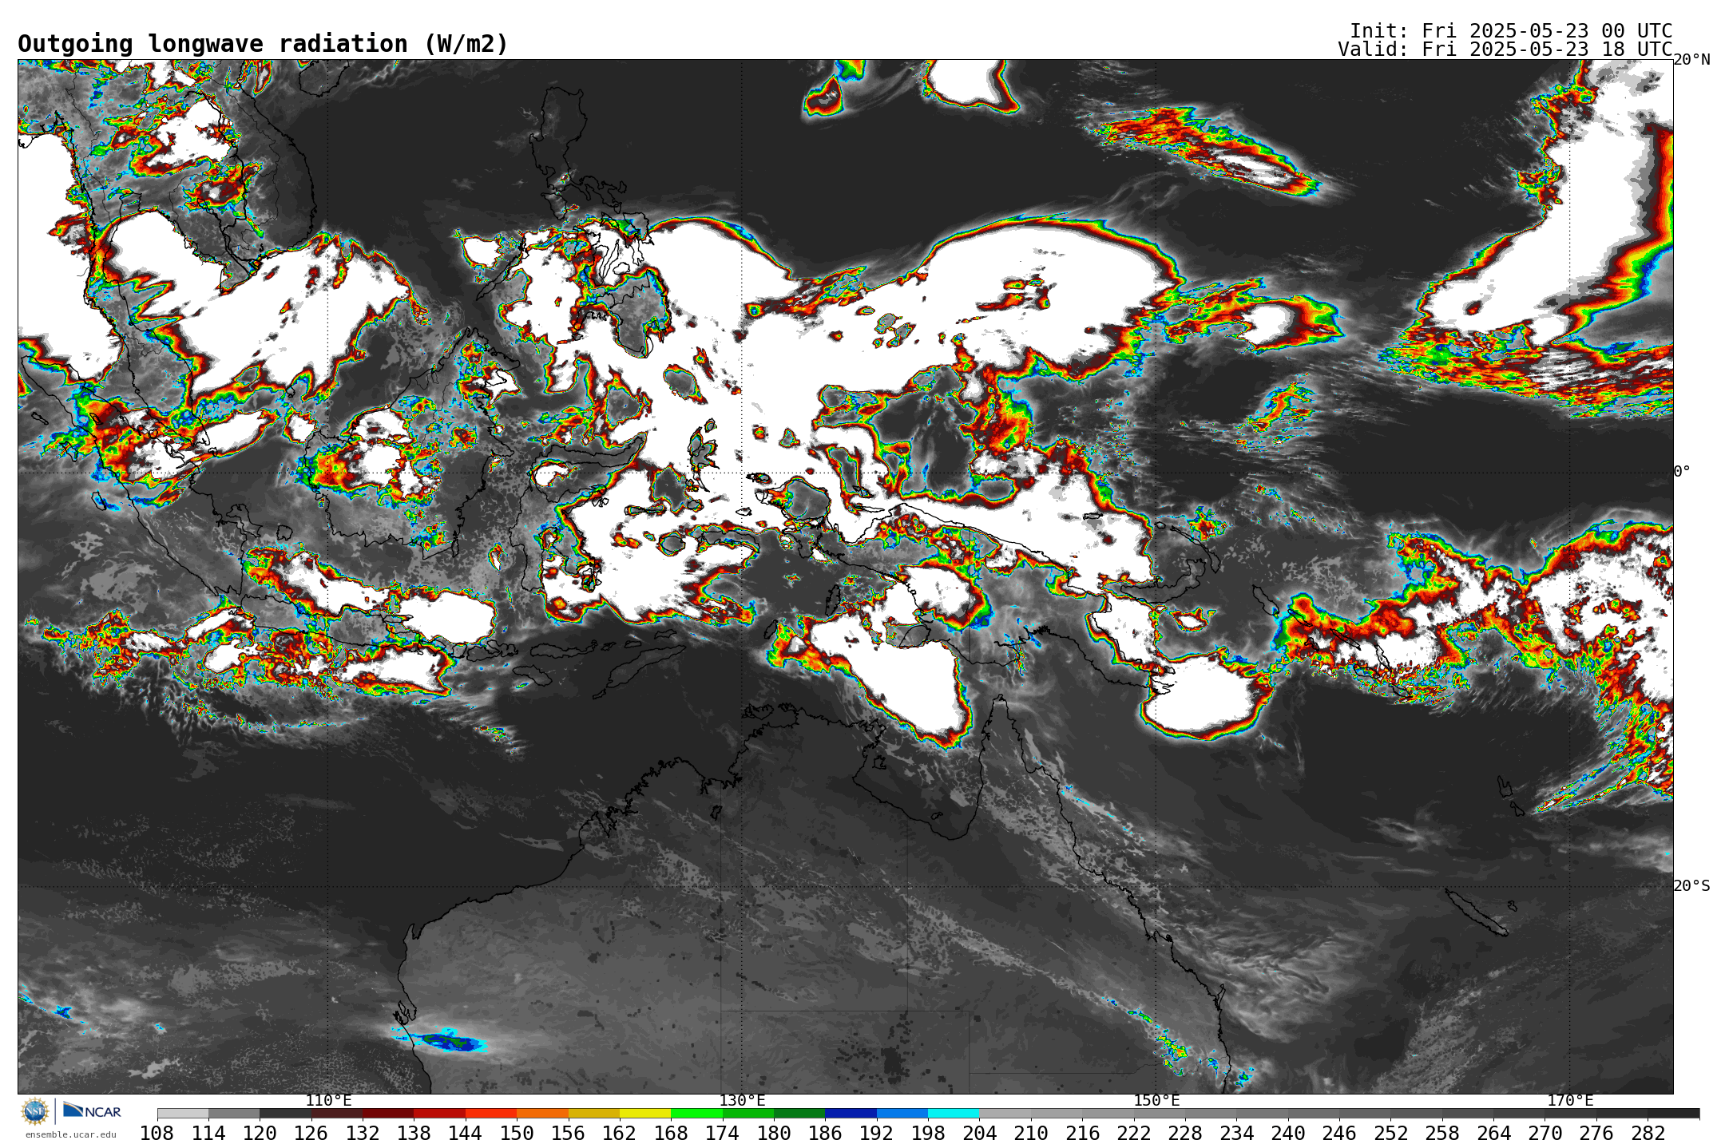
Task: Click the NCAR logo
Action: tap(93, 1110)
